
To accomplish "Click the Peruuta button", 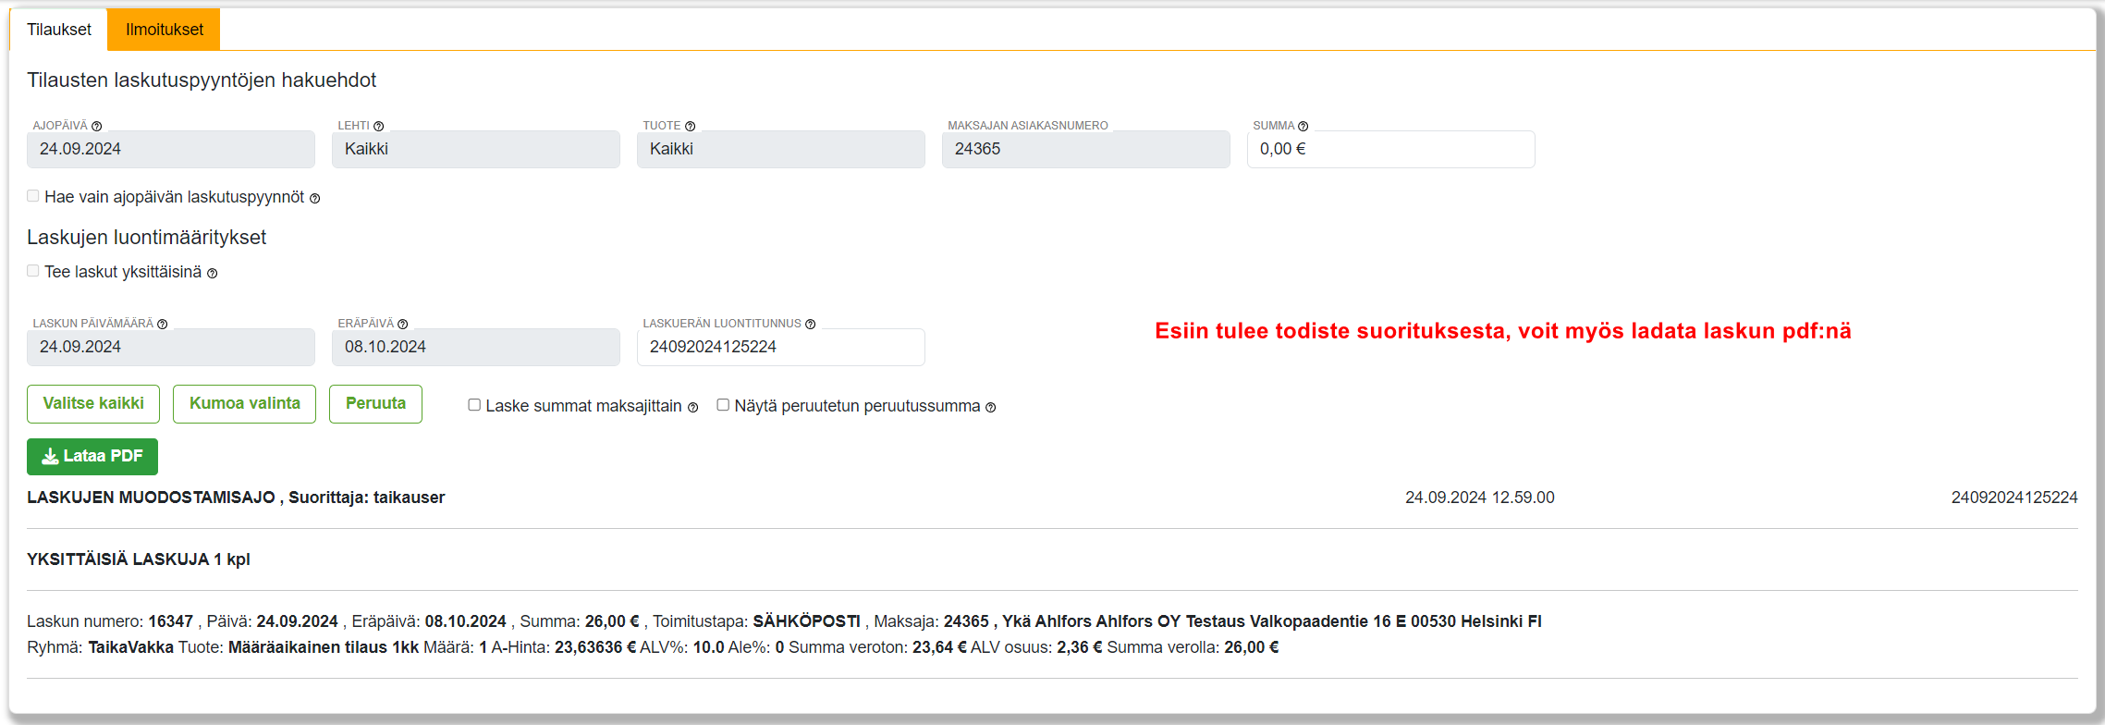I will (x=375, y=404).
